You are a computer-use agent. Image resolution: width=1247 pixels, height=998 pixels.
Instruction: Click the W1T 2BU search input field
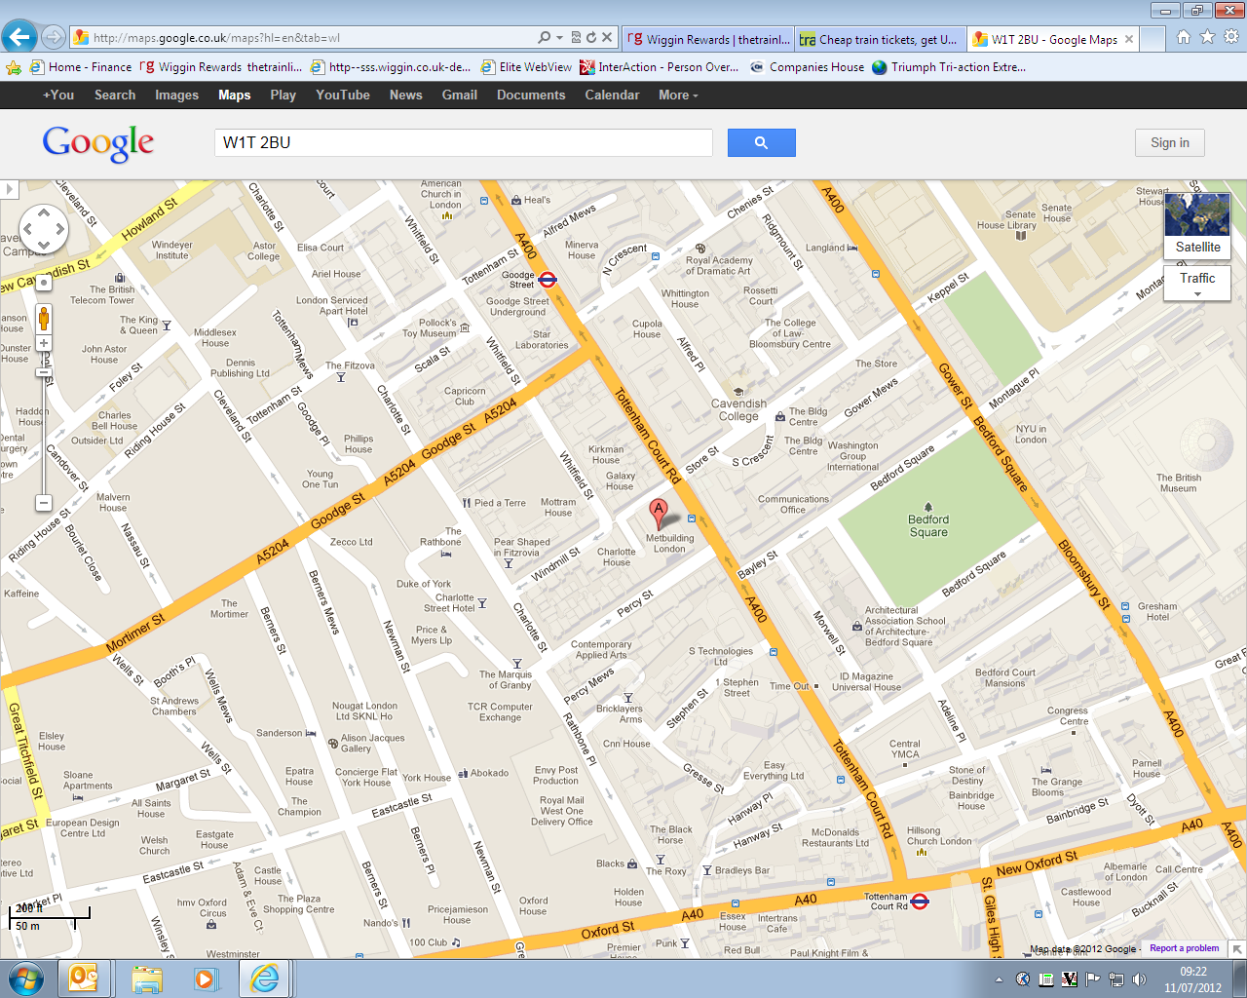tap(464, 142)
